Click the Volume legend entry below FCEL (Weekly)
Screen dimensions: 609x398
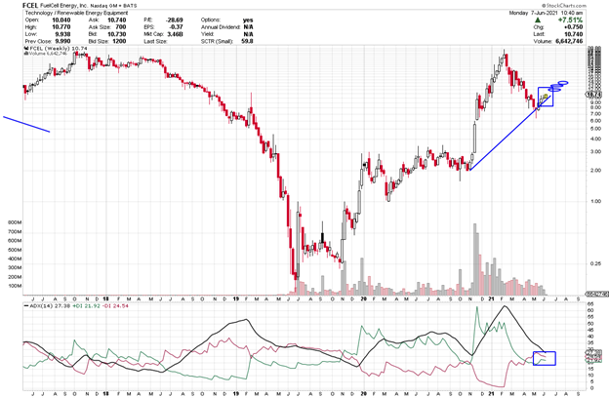[46, 54]
